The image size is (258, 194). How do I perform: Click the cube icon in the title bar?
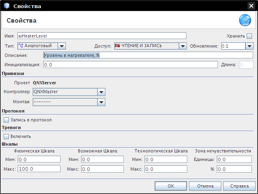point(6,6)
